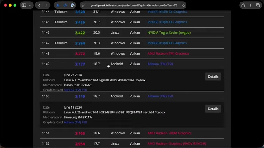This screenshot has width=264, height=148.
Task: Click score 3,455 in row 1145
Action: pos(80,22)
